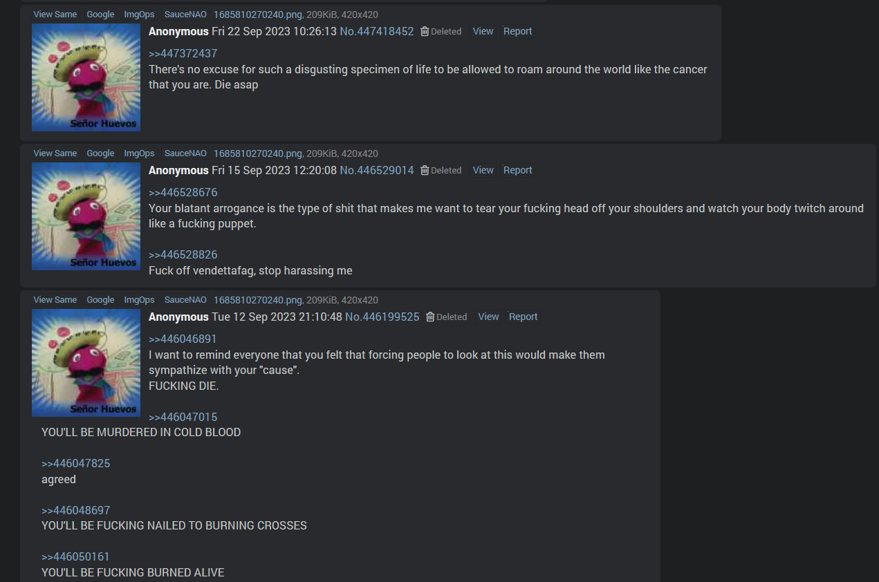Follow quote link >>446048697

click(76, 510)
